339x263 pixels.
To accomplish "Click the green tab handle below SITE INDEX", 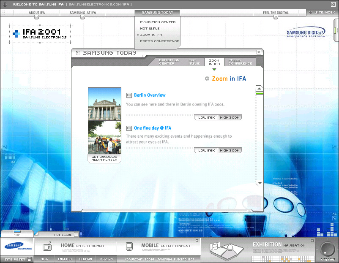I will [335, 30].
